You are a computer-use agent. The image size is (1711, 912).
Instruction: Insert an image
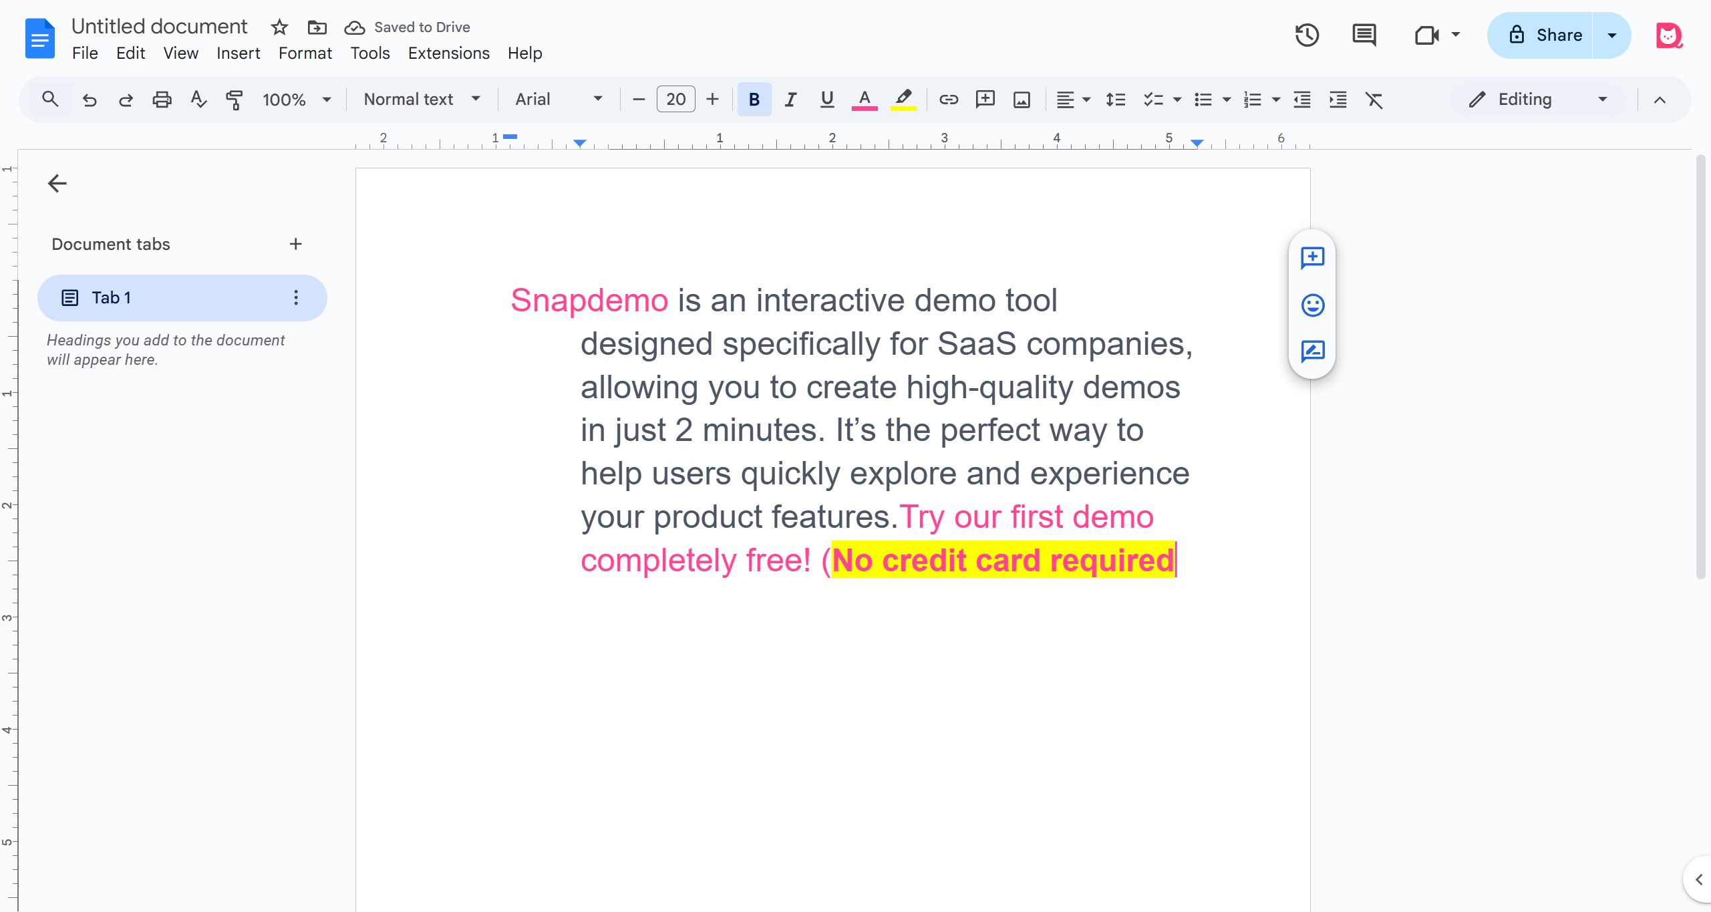[x=1022, y=100]
